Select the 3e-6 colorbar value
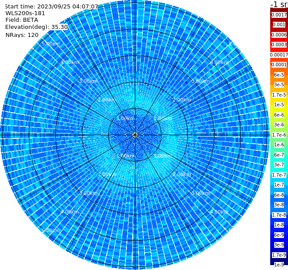Screen dimensions: 288x270 coord(279,125)
